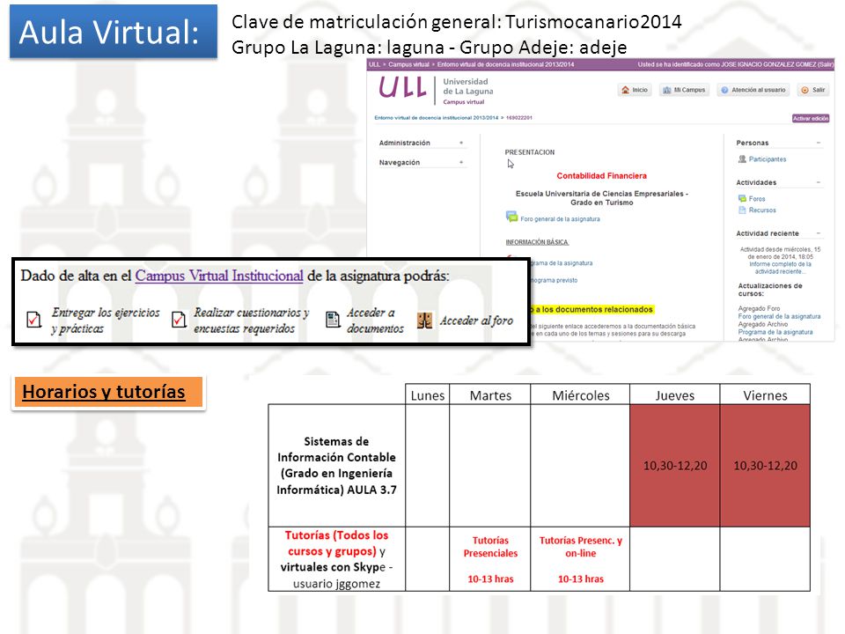The width and height of the screenshot is (845, 634).
Task: Click the Miércoles column header
Action: pyautogui.click(x=580, y=394)
